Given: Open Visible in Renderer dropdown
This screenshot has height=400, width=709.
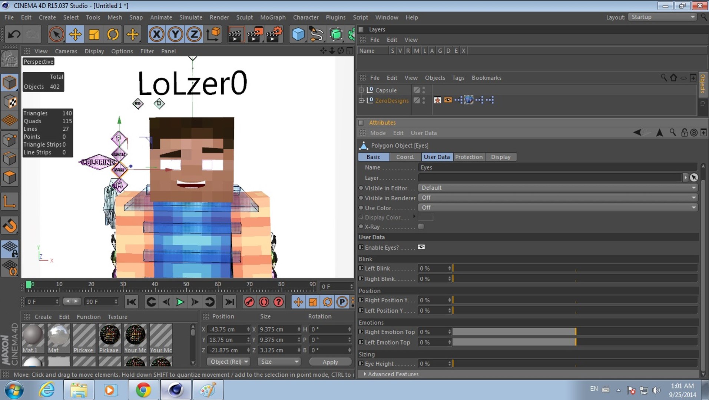Looking at the screenshot, I should click(558, 198).
